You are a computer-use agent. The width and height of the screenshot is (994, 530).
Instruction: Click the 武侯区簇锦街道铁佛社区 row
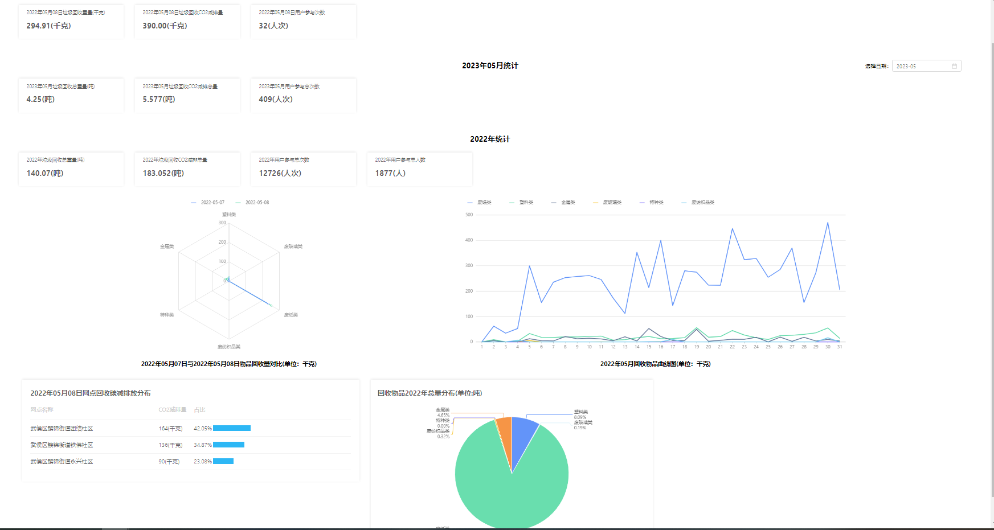point(190,445)
